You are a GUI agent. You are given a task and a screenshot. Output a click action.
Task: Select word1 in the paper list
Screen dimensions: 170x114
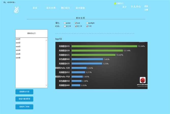tap(18, 39)
